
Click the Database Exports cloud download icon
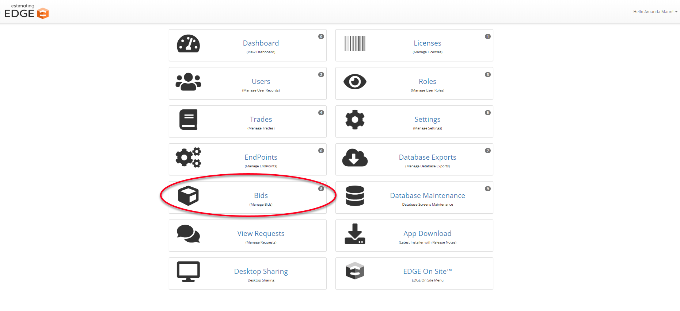355,158
